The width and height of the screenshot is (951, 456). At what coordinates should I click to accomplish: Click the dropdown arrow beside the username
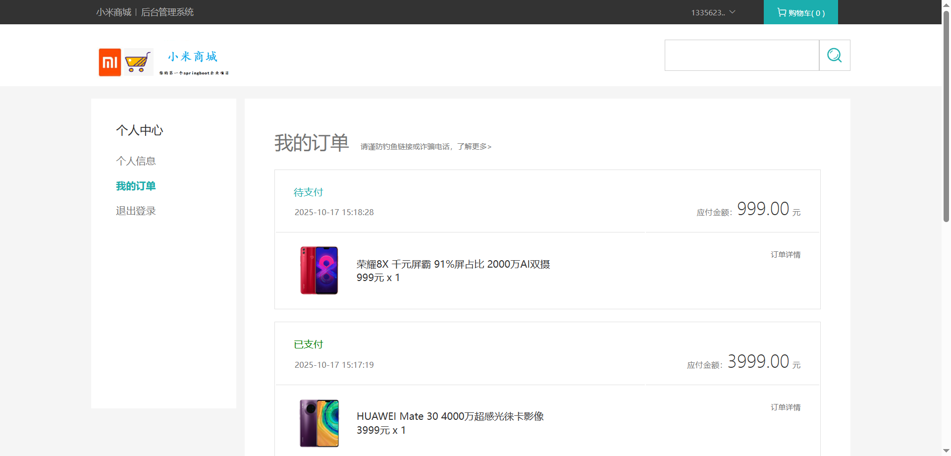pos(733,12)
